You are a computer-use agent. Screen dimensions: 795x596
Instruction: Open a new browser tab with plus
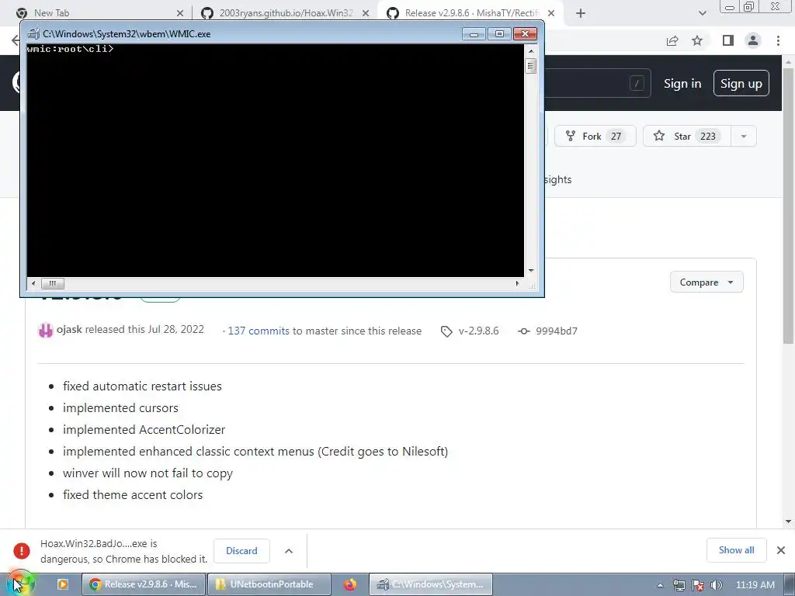click(581, 13)
